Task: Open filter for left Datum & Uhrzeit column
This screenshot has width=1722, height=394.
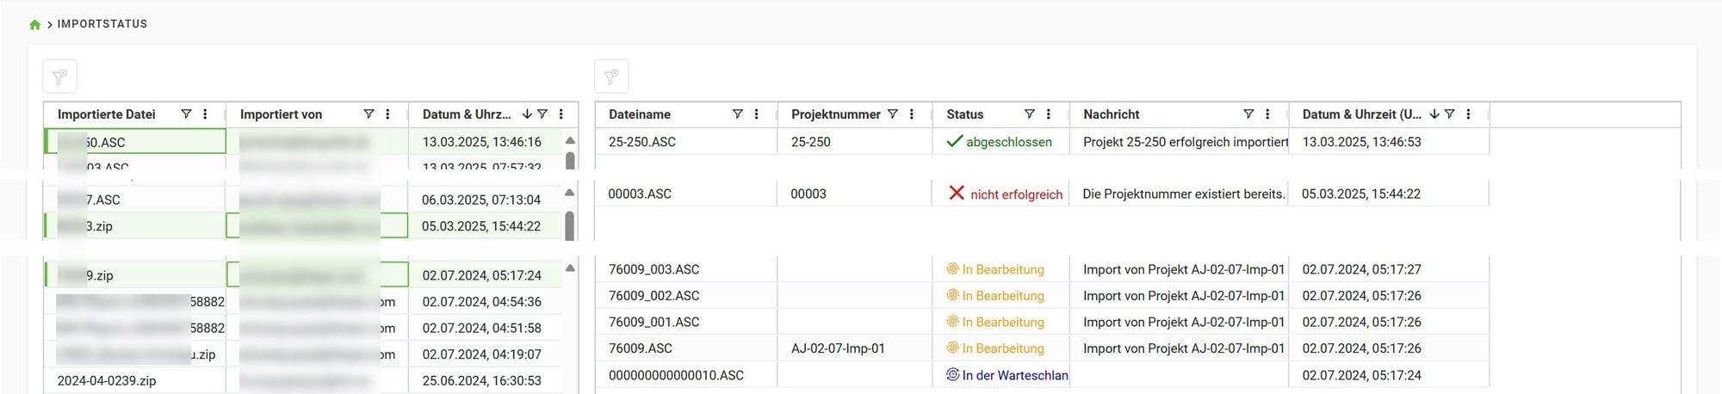Action: tap(542, 114)
